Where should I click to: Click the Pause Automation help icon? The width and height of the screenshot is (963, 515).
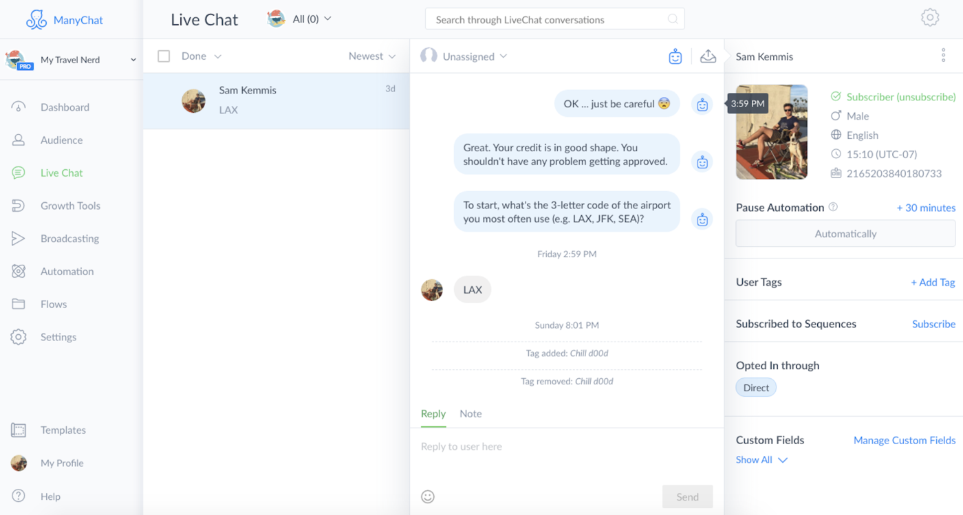833,207
